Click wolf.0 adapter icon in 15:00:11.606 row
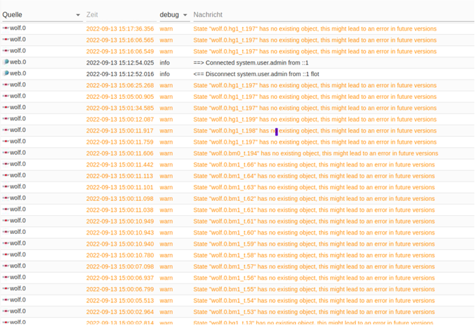The image size is (475, 325). [x=5, y=152]
